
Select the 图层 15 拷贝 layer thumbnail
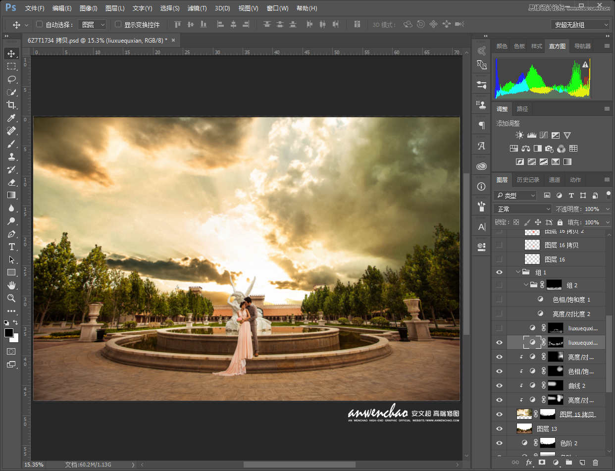point(524,414)
